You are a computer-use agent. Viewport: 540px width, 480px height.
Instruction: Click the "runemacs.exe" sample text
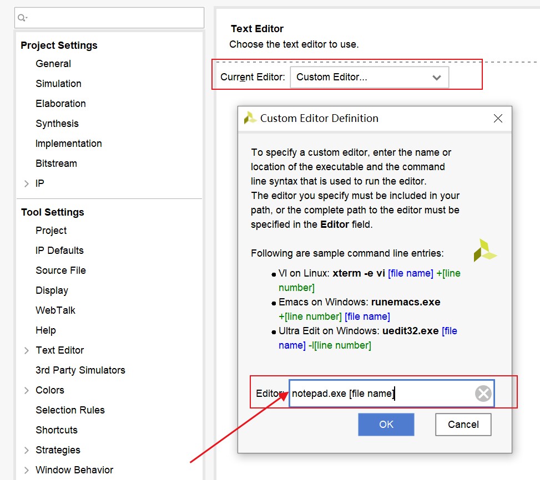(x=406, y=302)
